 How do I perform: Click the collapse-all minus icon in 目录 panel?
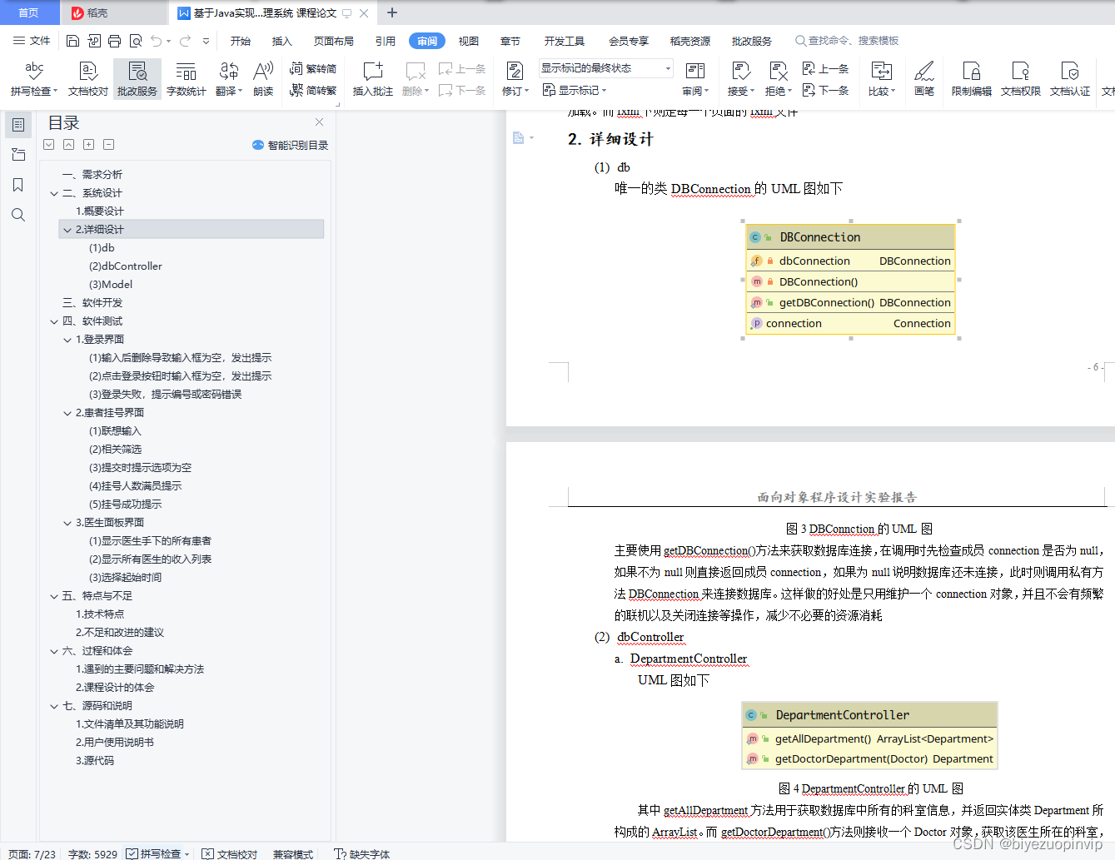click(108, 145)
